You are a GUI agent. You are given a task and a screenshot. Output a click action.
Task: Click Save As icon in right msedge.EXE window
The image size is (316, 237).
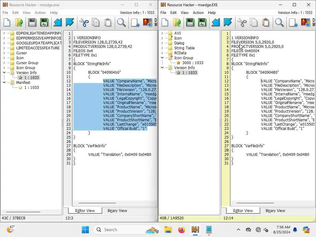point(202,22)
